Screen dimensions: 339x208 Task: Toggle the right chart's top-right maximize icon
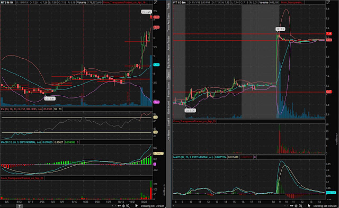pos(328,2)
